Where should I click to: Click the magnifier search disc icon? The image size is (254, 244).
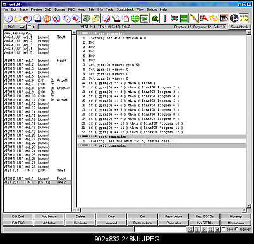(x=56, y=18)
